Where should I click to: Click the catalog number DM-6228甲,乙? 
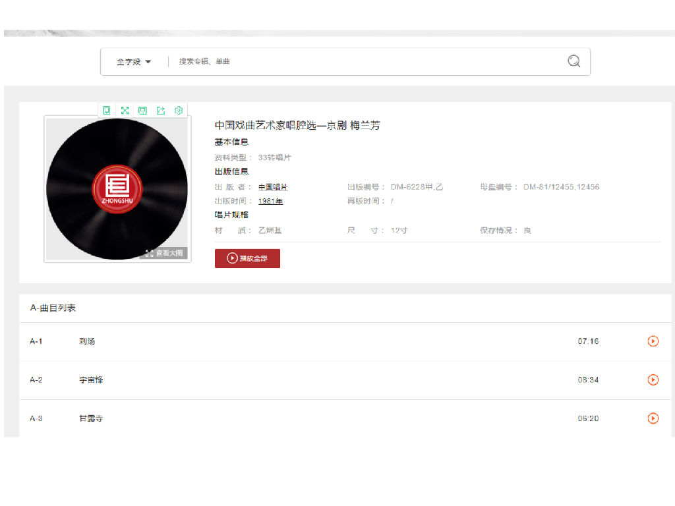[417, 186]
